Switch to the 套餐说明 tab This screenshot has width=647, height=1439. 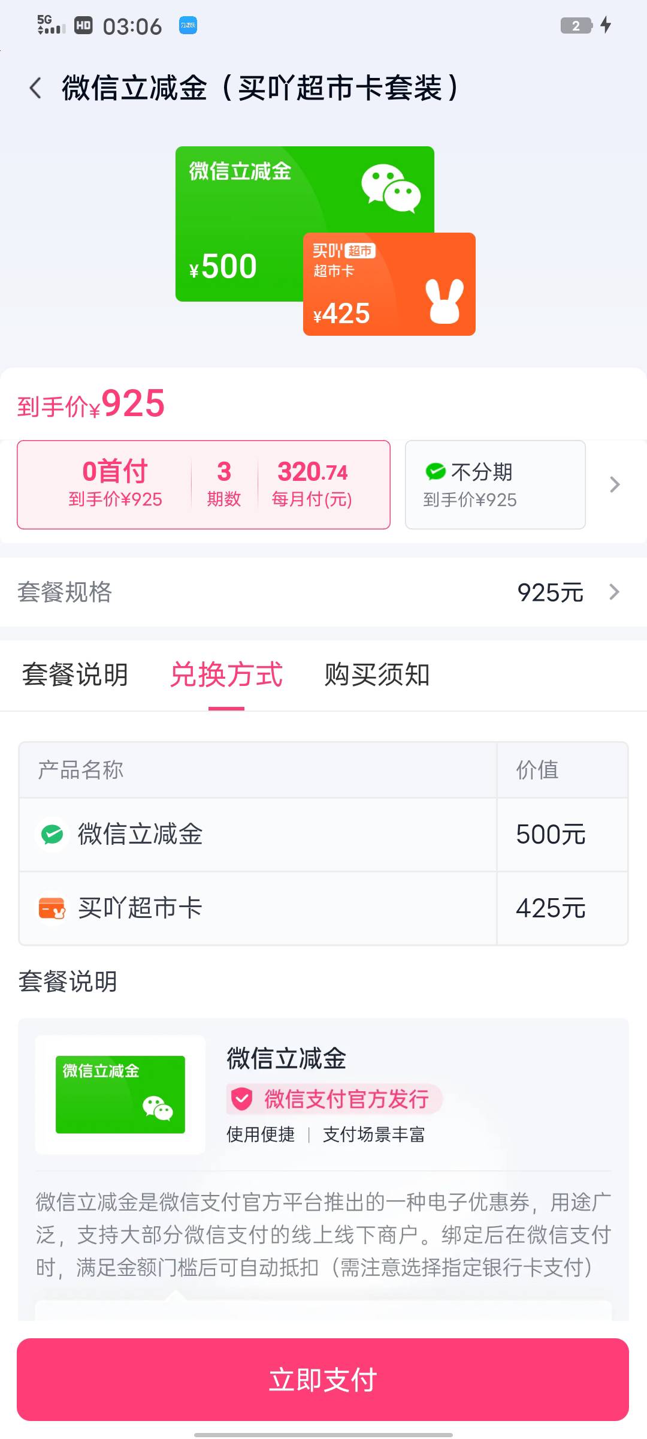click(x=75, y=675)
